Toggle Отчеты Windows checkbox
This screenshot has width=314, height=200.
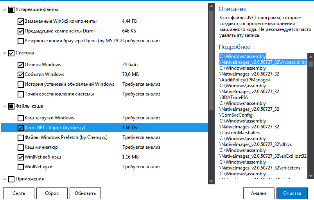(x=21, y=65)
